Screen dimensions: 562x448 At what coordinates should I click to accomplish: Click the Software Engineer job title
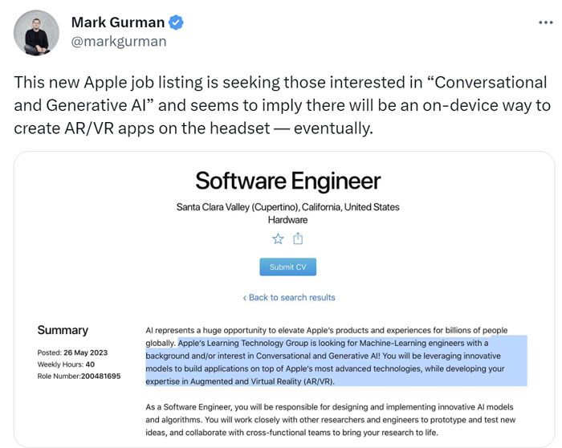287,181
